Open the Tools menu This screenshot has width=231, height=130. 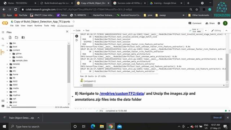47,26
